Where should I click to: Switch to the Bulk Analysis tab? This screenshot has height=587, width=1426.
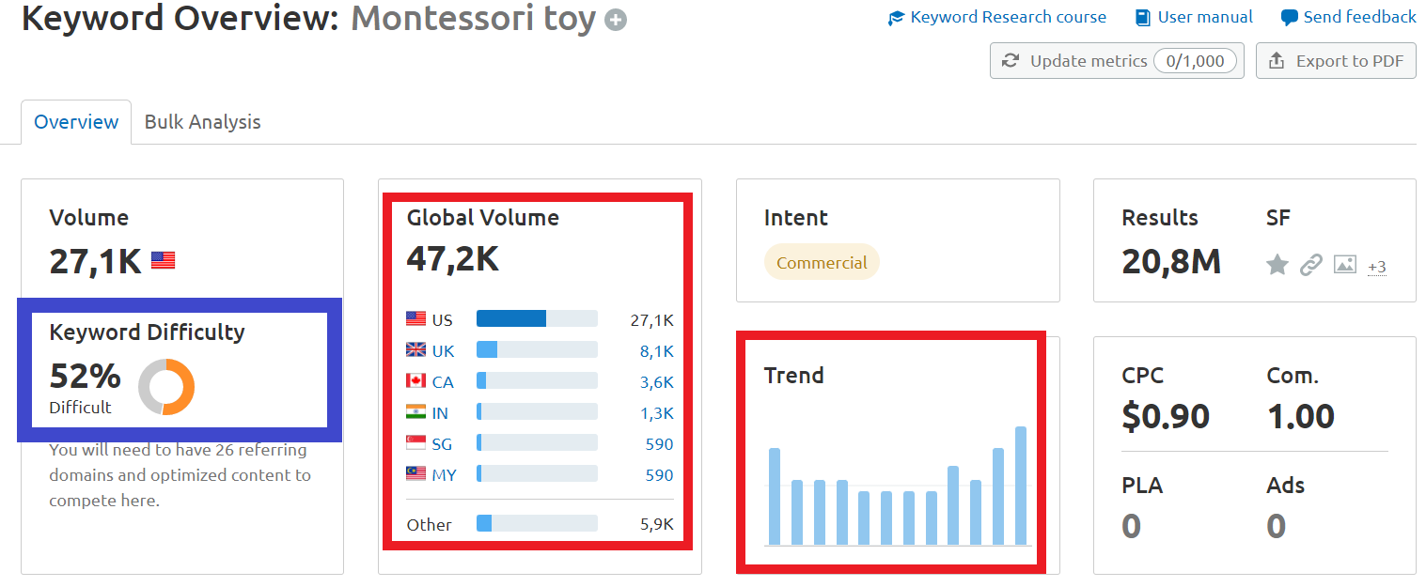202,122
